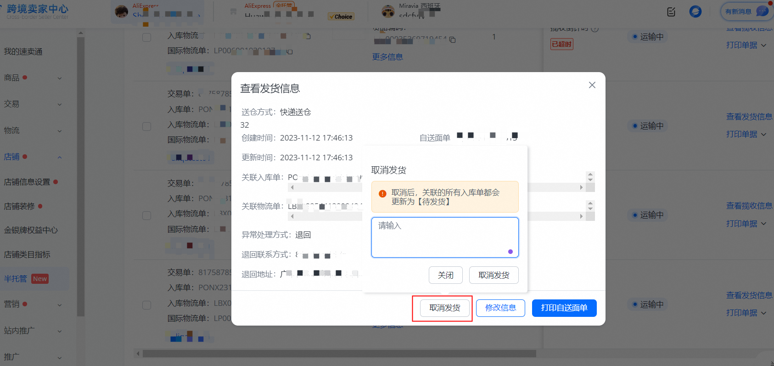The image size is (774, 366).
Task: Tick the bottom order row checkbox
Action: [147, 305]
